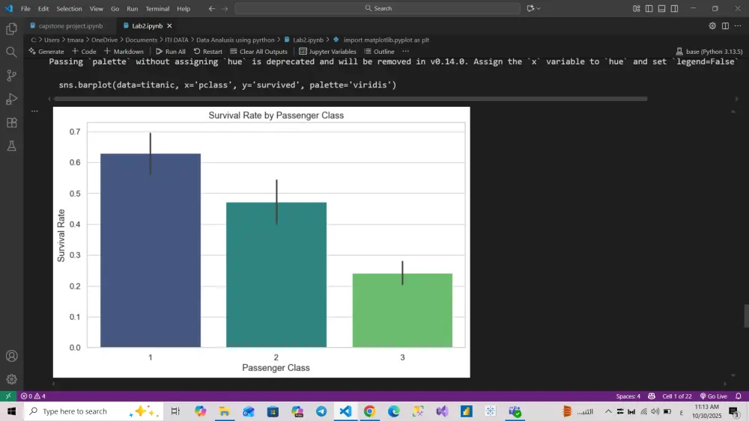749x421 pixels.
Task: Go back with the left navigation arrow
Action: (212, 8)
